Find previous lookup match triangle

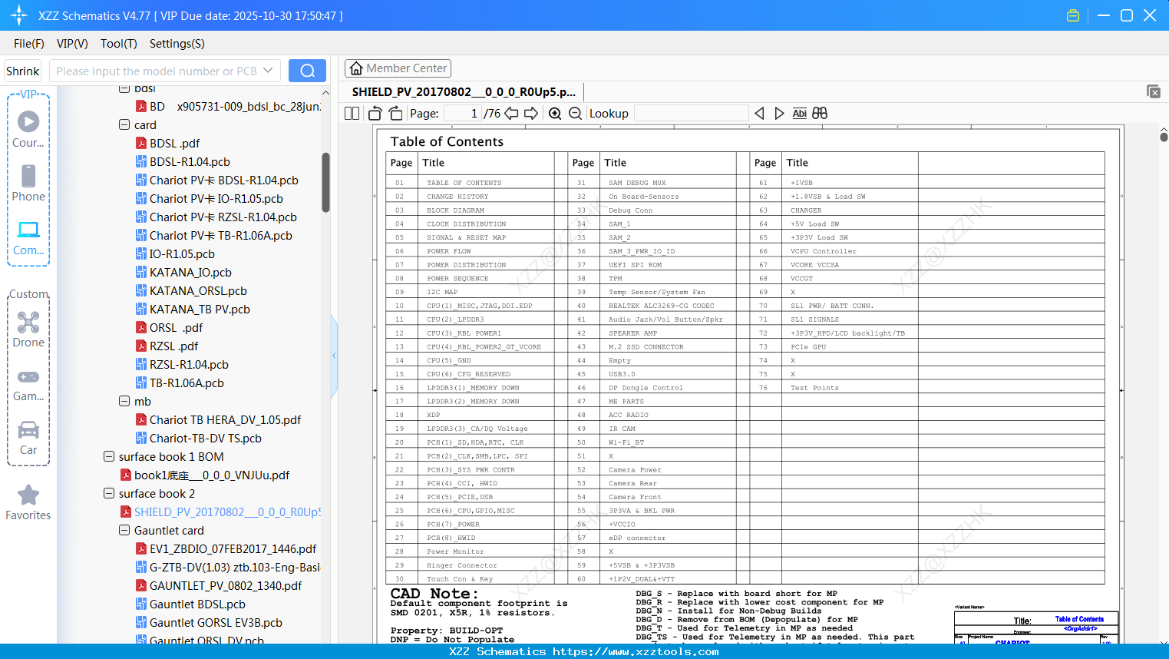759,114
